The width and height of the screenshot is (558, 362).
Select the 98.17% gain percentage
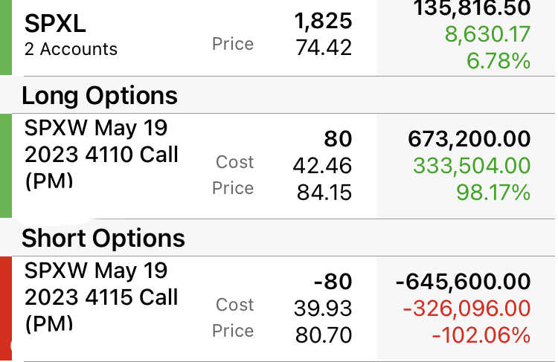click(493, 193)
